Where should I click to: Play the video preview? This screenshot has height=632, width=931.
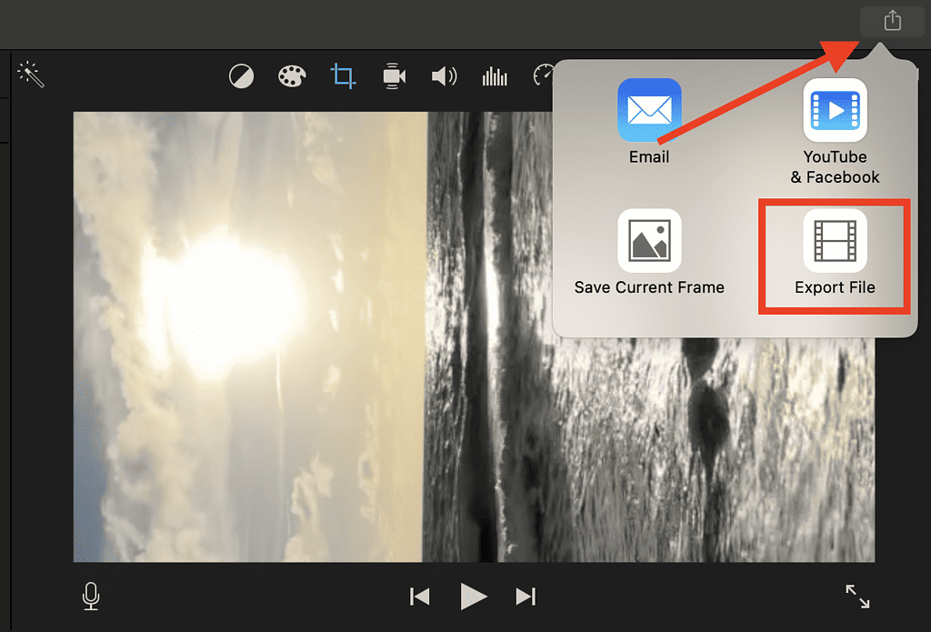click(474, 597)
